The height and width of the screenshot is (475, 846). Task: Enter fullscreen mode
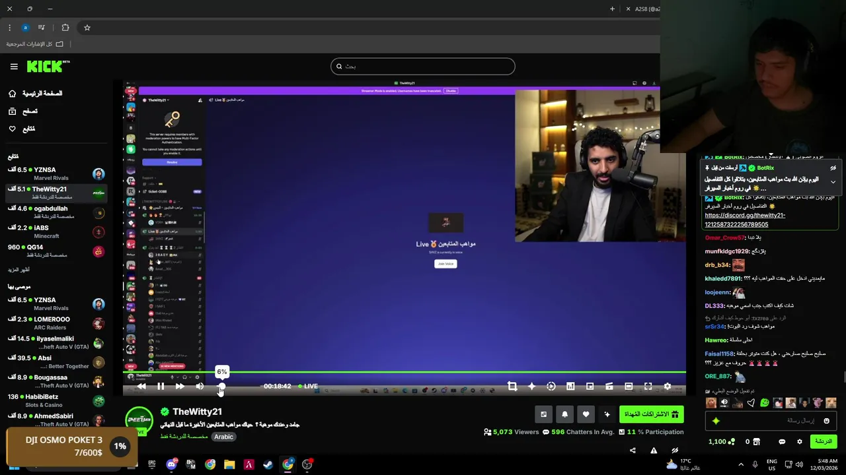(x=648, y=386)
